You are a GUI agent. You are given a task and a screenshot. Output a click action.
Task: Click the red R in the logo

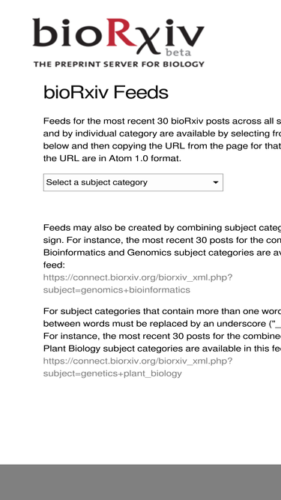(121, 32)
